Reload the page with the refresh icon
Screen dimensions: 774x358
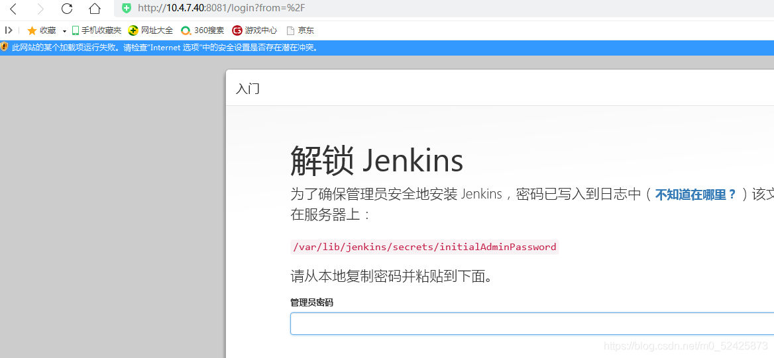(67, 8)
